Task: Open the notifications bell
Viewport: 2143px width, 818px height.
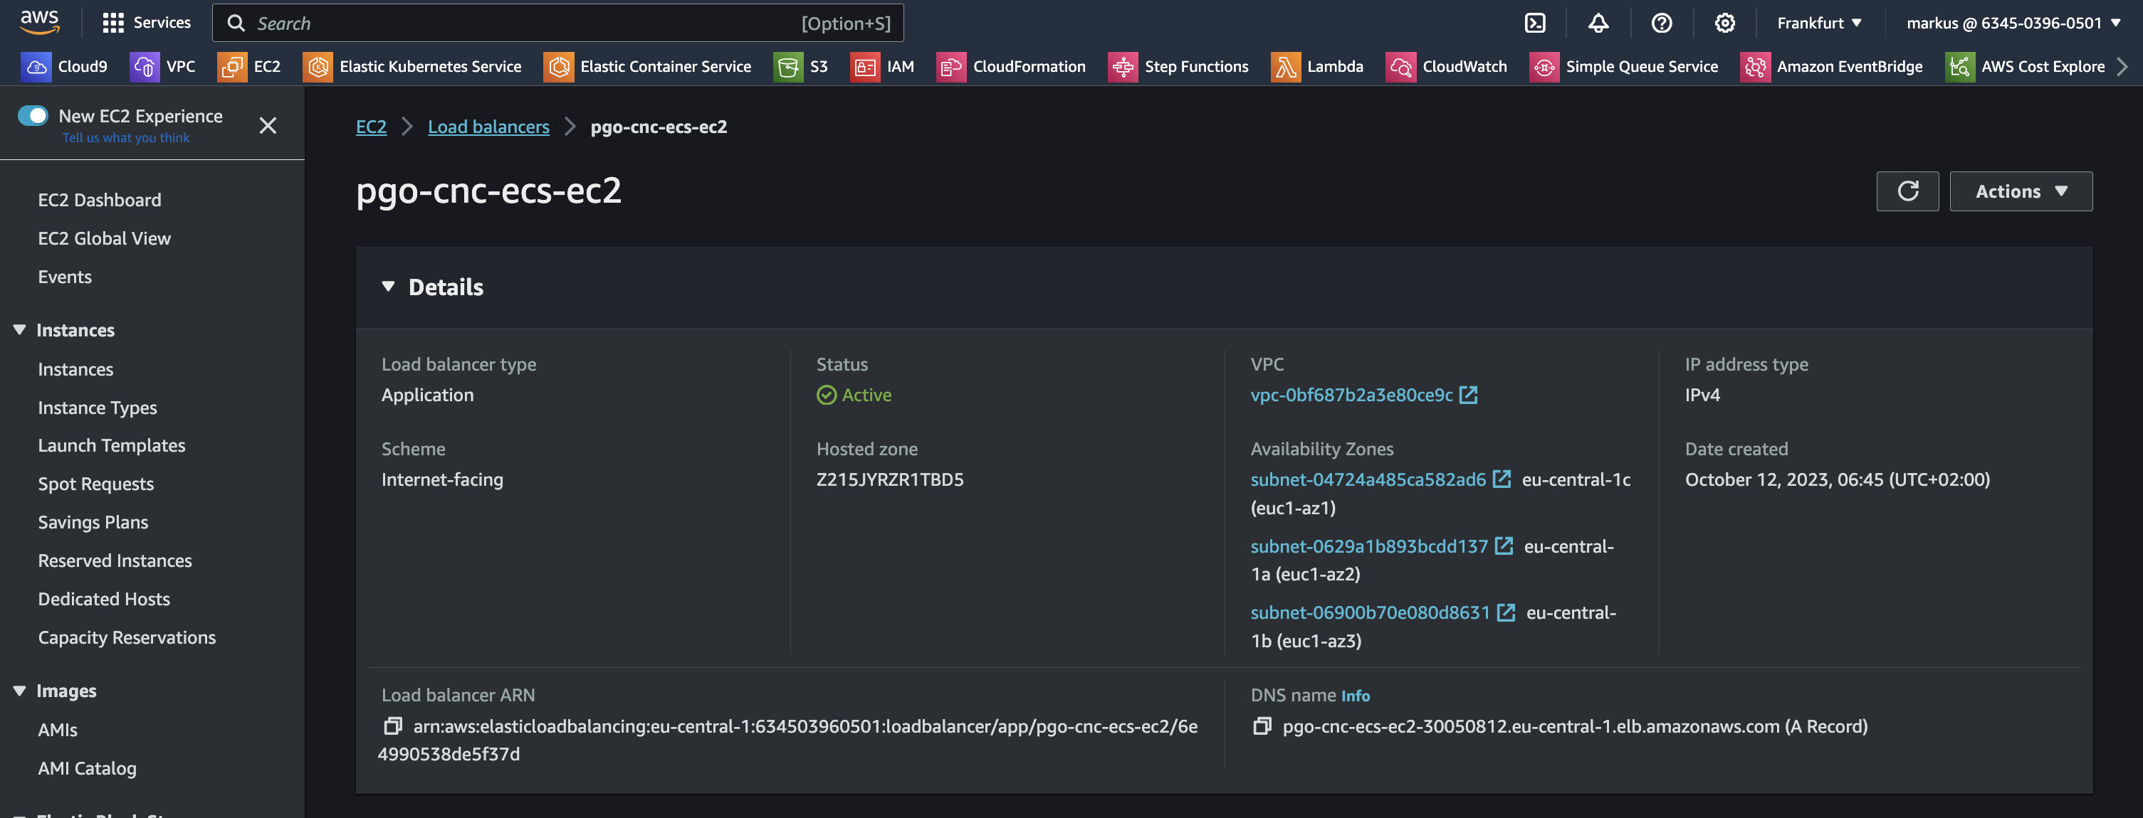Action: coord(1598,23)
